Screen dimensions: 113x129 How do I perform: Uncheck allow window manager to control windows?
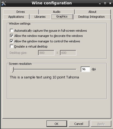(11, 41)
